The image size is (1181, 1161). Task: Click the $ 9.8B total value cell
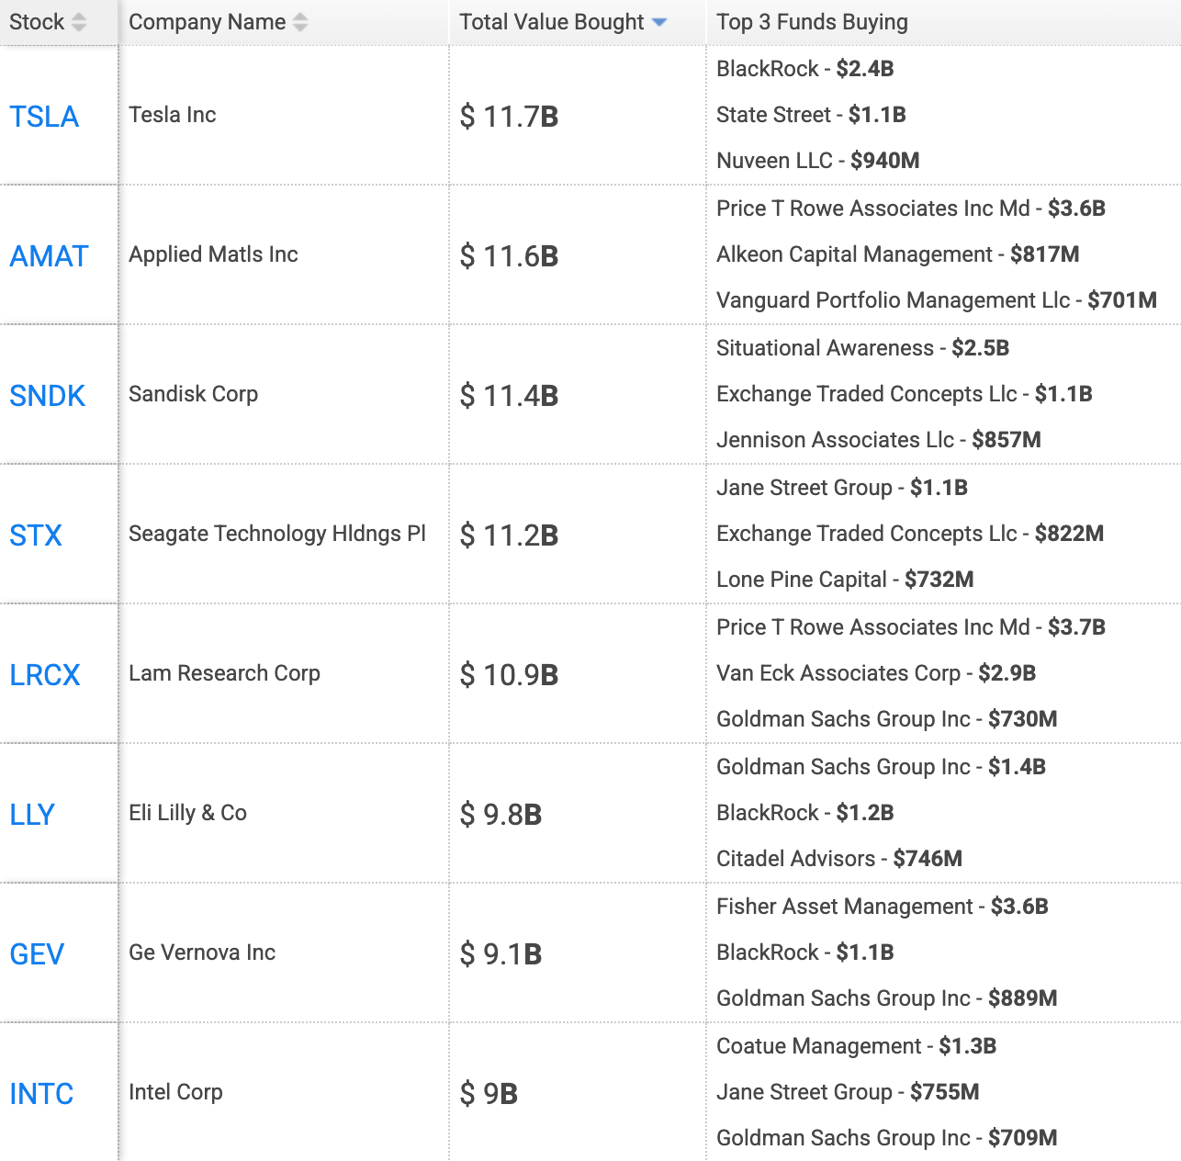pos(501,815)
